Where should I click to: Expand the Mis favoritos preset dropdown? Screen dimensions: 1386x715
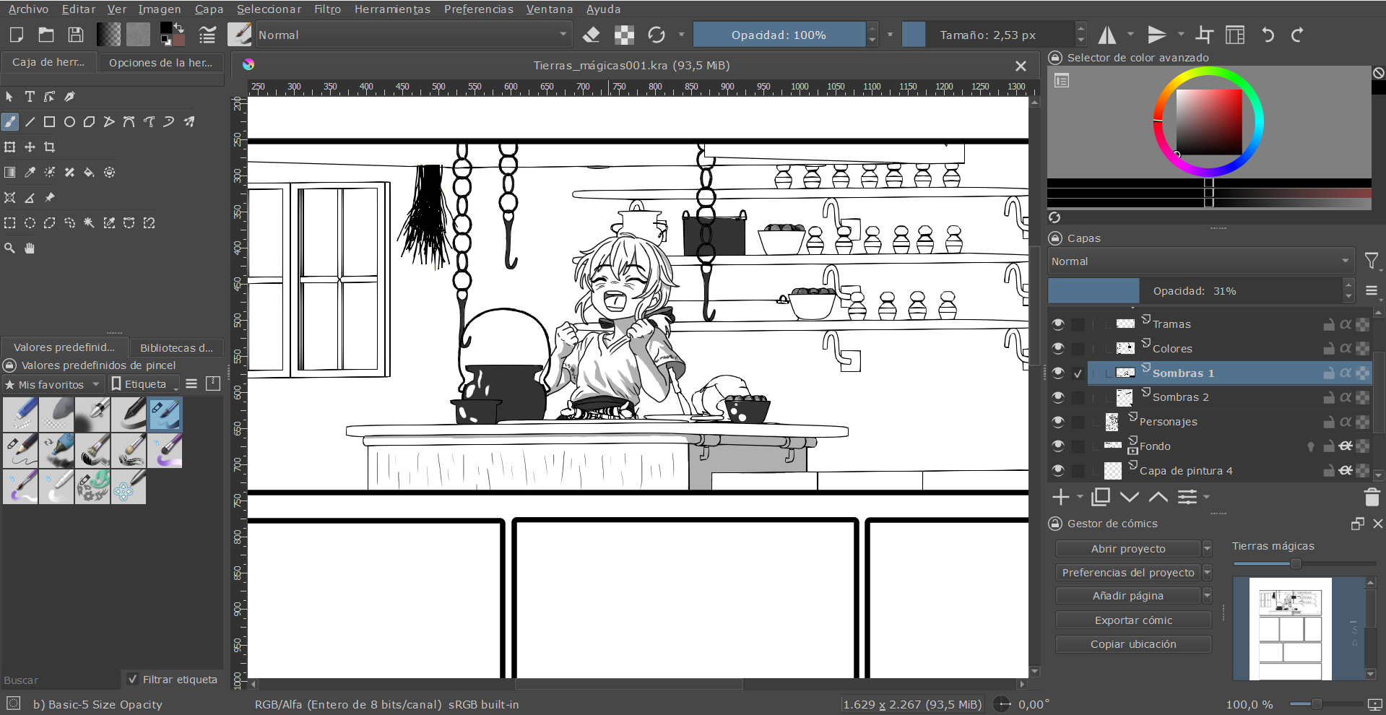[x=53, y=384]
